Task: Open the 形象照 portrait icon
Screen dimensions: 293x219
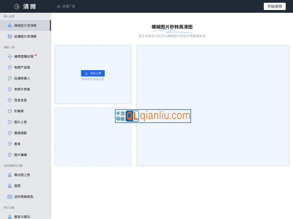Action: [10, 111]
